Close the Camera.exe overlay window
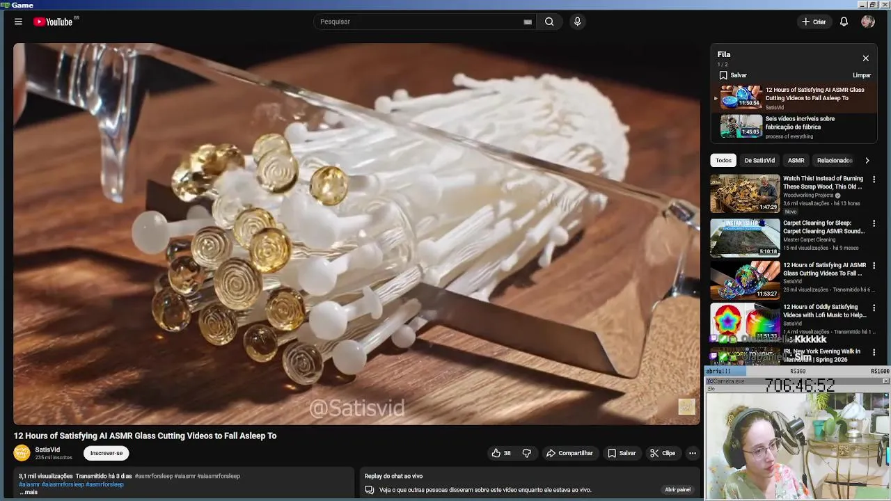Viewport: 891px width, 501px height. 885,381
